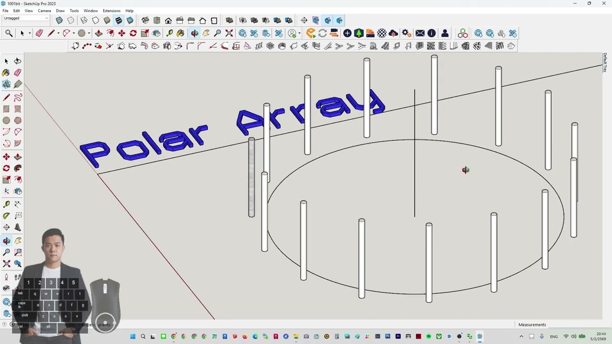
Task: Toggle Shaded face style
Action: [107, 20]
